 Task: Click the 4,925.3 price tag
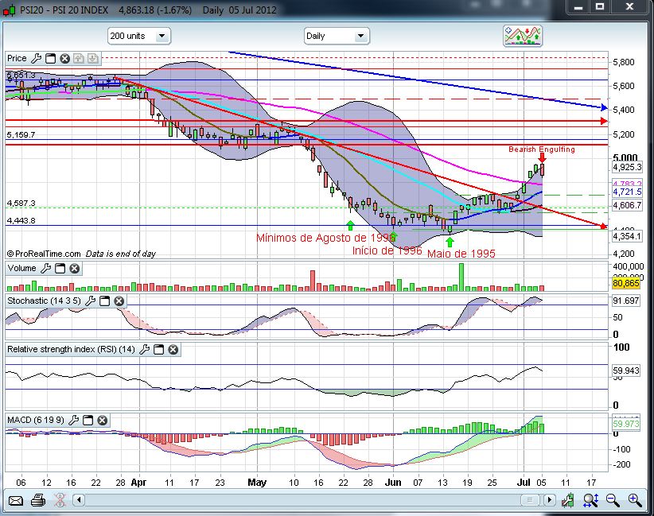[627, 168]
